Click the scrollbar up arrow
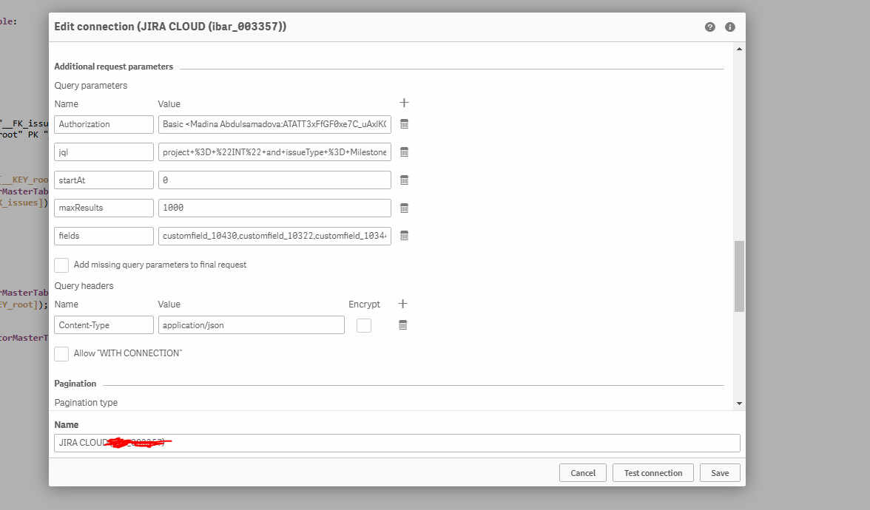Viewport: 870px width, 510px height. click(739, 49)
